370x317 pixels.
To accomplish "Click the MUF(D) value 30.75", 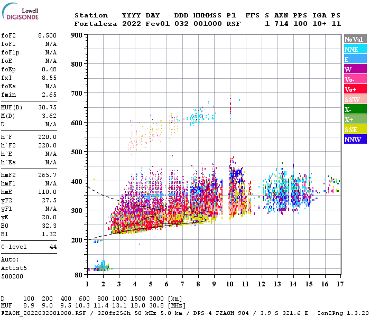I will pyautogui.click(x=48, y=108).
